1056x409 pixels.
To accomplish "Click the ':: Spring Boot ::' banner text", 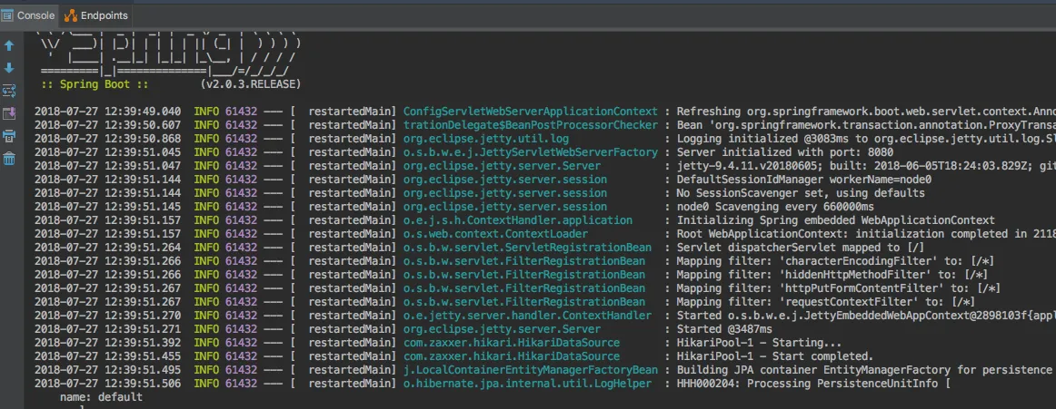I will pyautogui.click(x=95, y=84).
